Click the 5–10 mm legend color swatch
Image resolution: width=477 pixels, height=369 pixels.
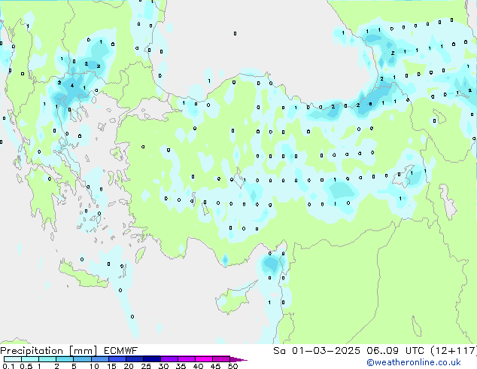click(82, 359)
